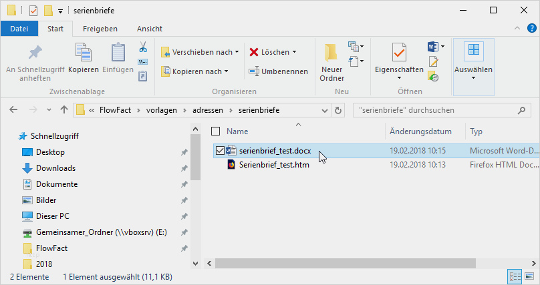Image resolution: width=540 pixels, height=285 pixels.
Task: Customize the quick access toolbar dropdown
Action: (60, 11)
